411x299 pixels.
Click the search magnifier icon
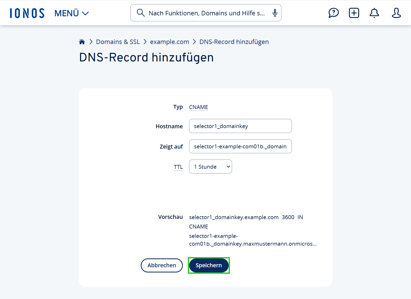click(141, 13)
